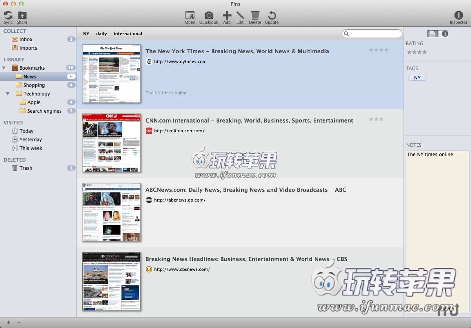Click the Update refresh icon
Screen dimensions: 471x328
(272, 15)
